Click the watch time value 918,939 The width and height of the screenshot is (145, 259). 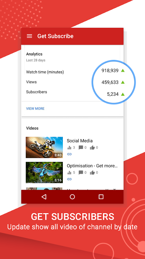[x=110, y=71]
